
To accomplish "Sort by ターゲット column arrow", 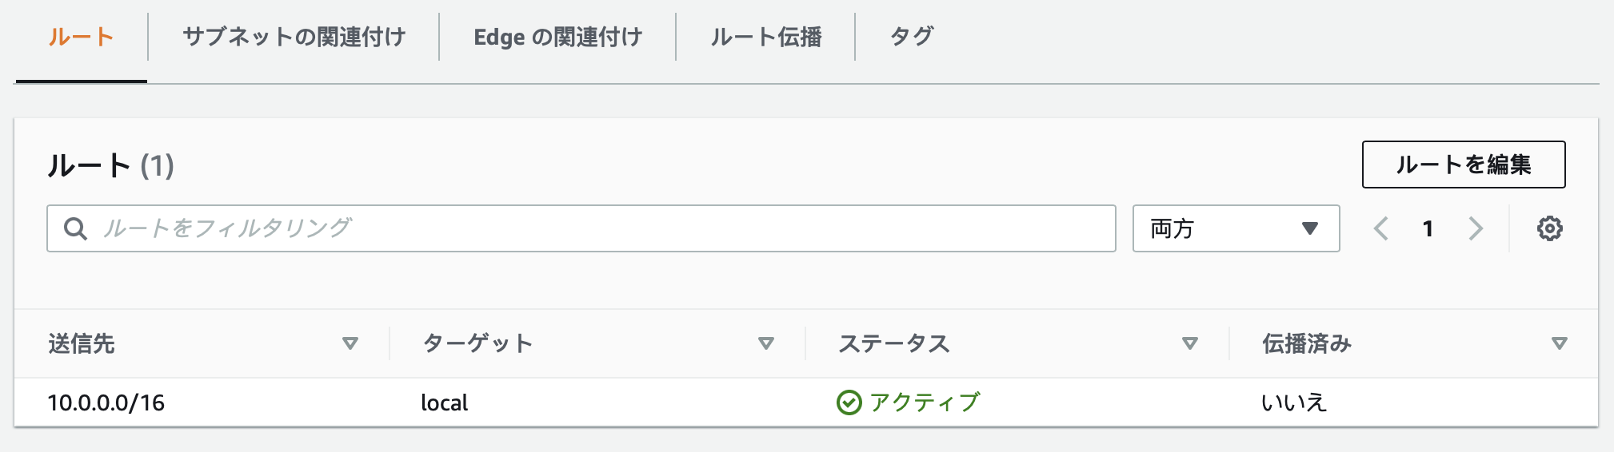I will tap(765, 343).
